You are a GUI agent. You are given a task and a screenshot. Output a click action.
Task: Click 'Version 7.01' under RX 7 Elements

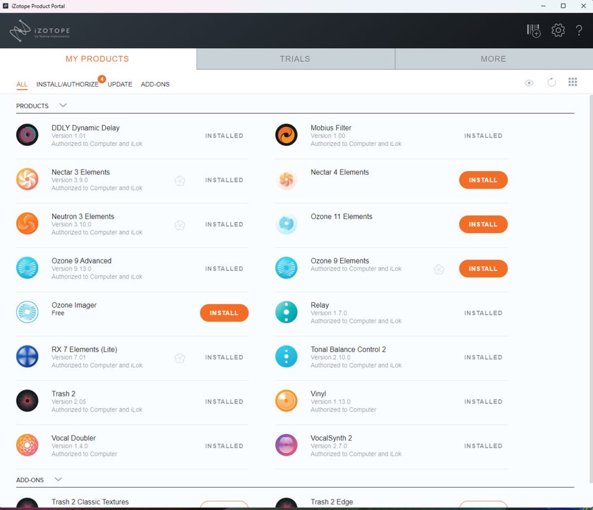(69, 357)
